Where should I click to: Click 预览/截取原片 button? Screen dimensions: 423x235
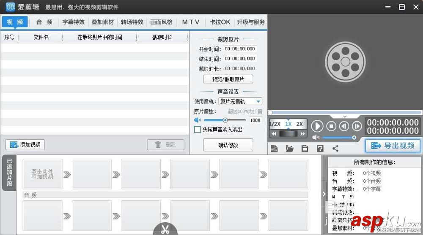[228, 79]
